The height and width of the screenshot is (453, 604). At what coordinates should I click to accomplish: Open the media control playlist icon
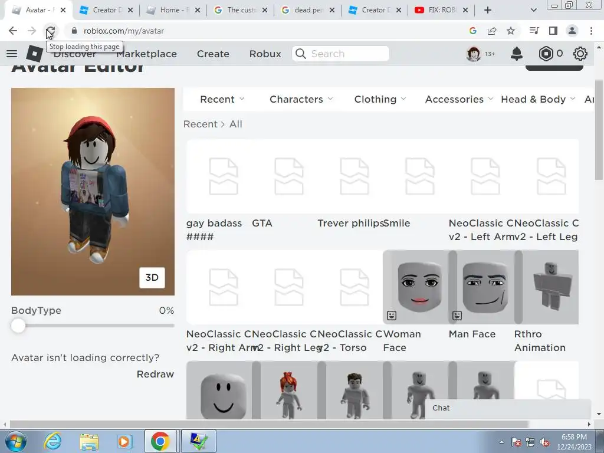click(x=534, y=31)
